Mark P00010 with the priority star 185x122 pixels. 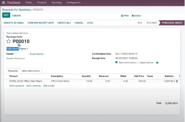tap(9, 41)
